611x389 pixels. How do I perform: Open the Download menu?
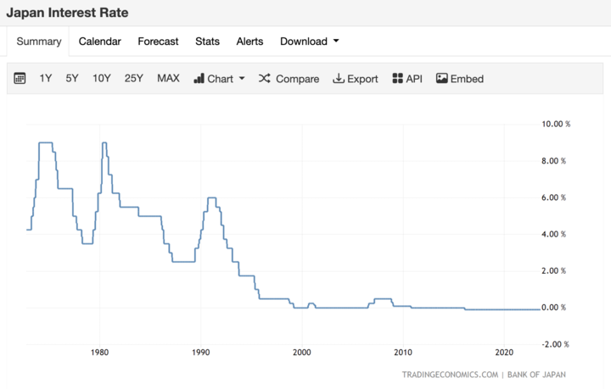[310, 42]
